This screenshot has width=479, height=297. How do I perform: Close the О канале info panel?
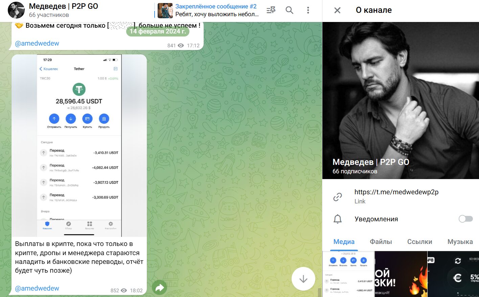[337, 10]
